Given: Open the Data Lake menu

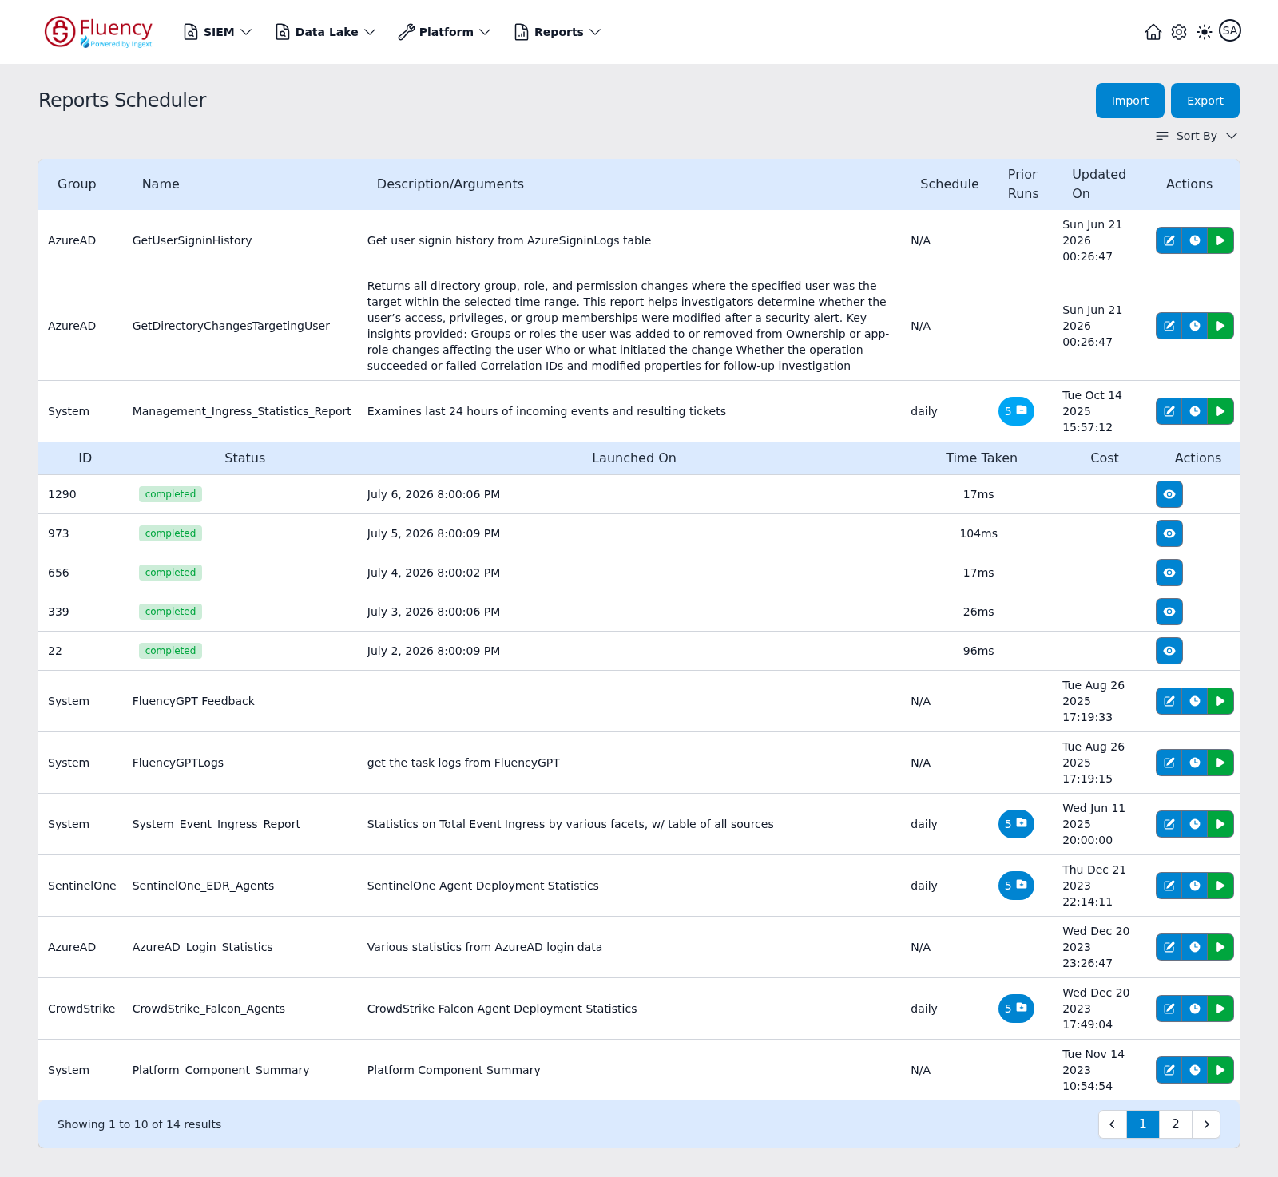Looking at the screenshot, I should pos(325,32).
